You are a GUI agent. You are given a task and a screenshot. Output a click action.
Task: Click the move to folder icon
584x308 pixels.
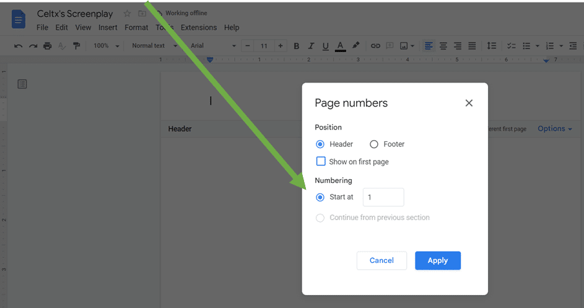tap(142, 14)
